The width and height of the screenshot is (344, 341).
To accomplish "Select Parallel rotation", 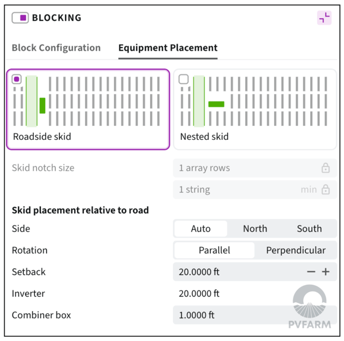I will tap(214, 250).
